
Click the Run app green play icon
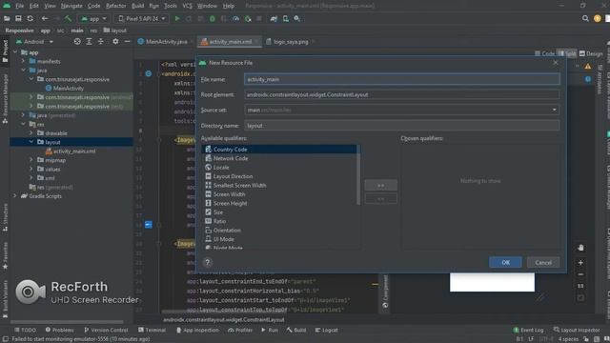click(177, 18)
